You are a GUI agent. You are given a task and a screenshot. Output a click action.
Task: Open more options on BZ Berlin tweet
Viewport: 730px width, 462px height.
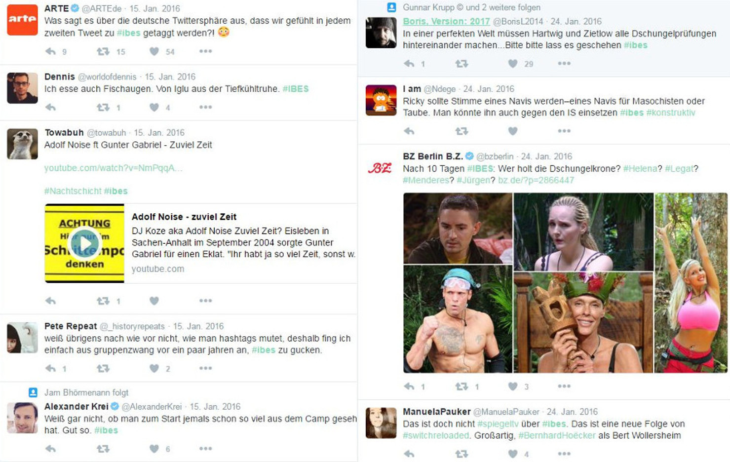pyautogui.click(x=564, y=386)
